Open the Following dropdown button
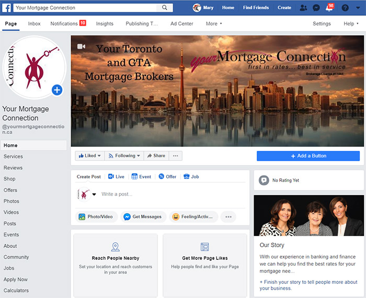Viewport: 366px width, 298px height. [124, 156]
